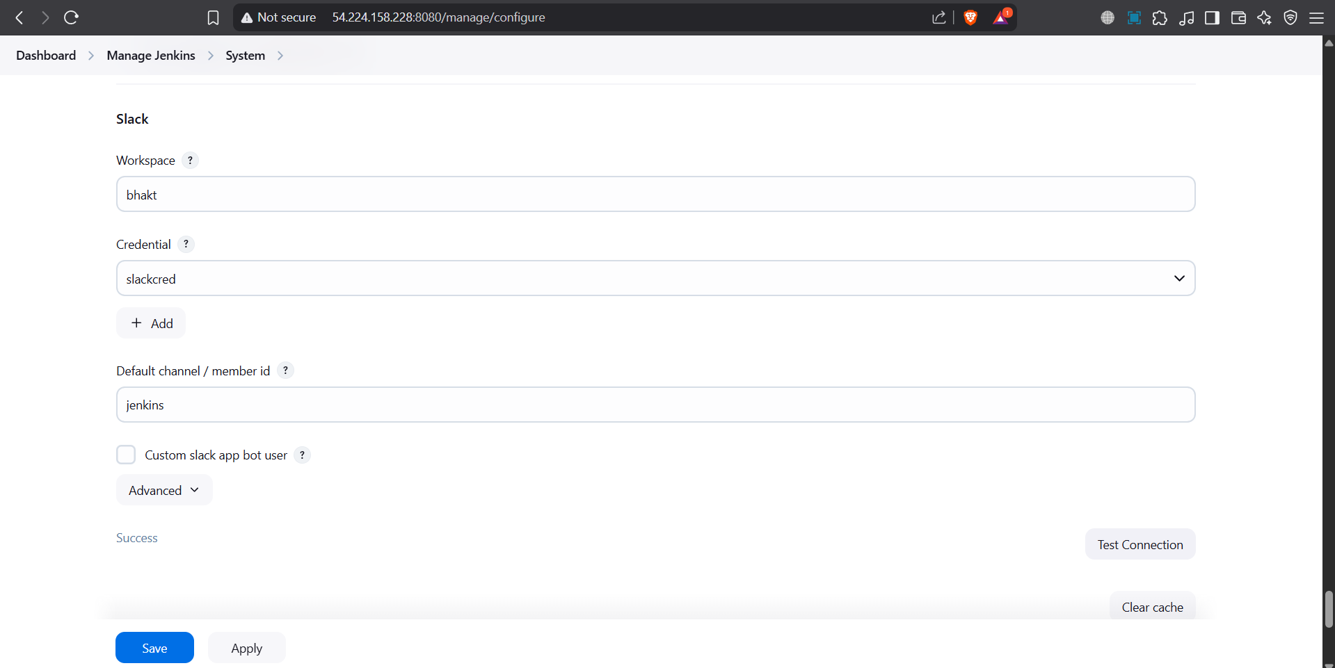Screen dimensions: 1335x668
Task: Click the Success status text
Action: [x=137, y=538]
